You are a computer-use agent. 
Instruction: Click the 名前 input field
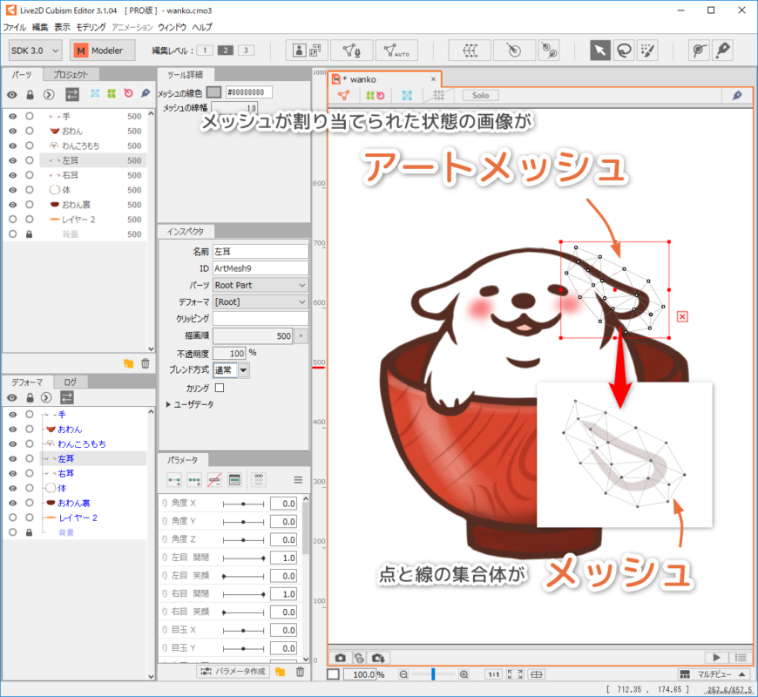(x=261, y=251)
